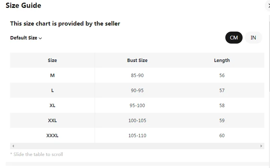
Task: Click the 100-105 bust size cell
Action: (x=137, y=121)
